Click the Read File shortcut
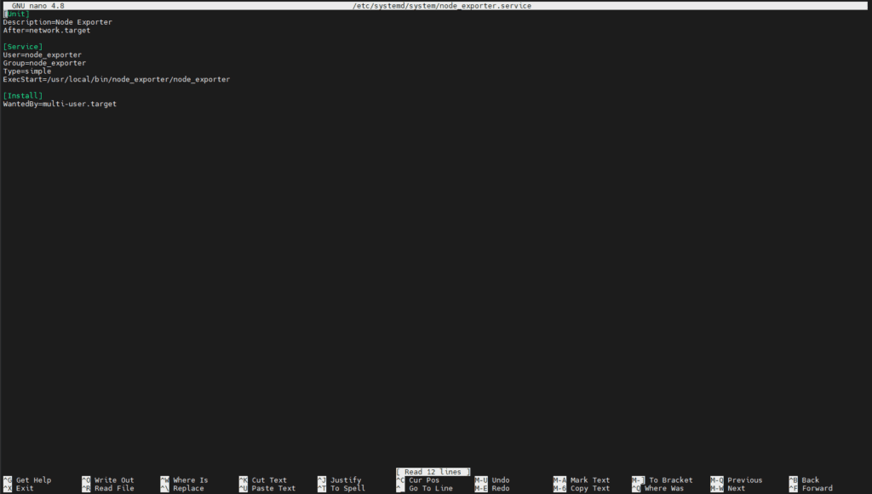The width and height of the screenshot is (872, 494). tap(110, 488)
